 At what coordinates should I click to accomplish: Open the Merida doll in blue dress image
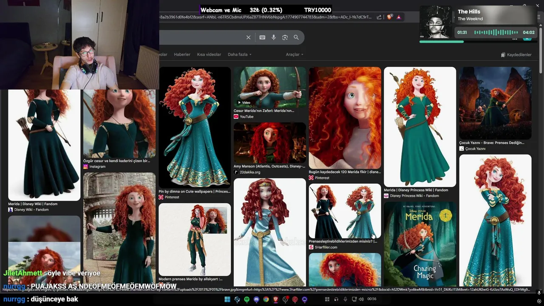click(270, 232)
